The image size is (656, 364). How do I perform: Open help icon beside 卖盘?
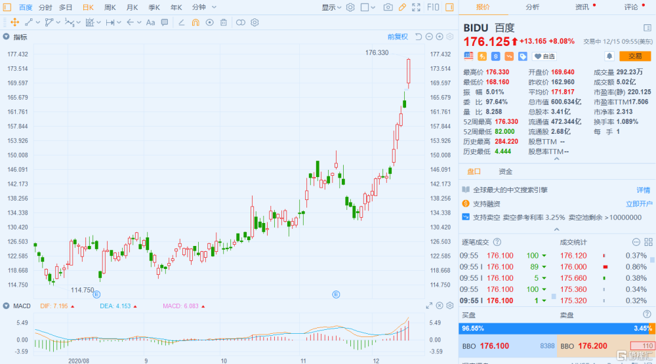pos(647,314)
